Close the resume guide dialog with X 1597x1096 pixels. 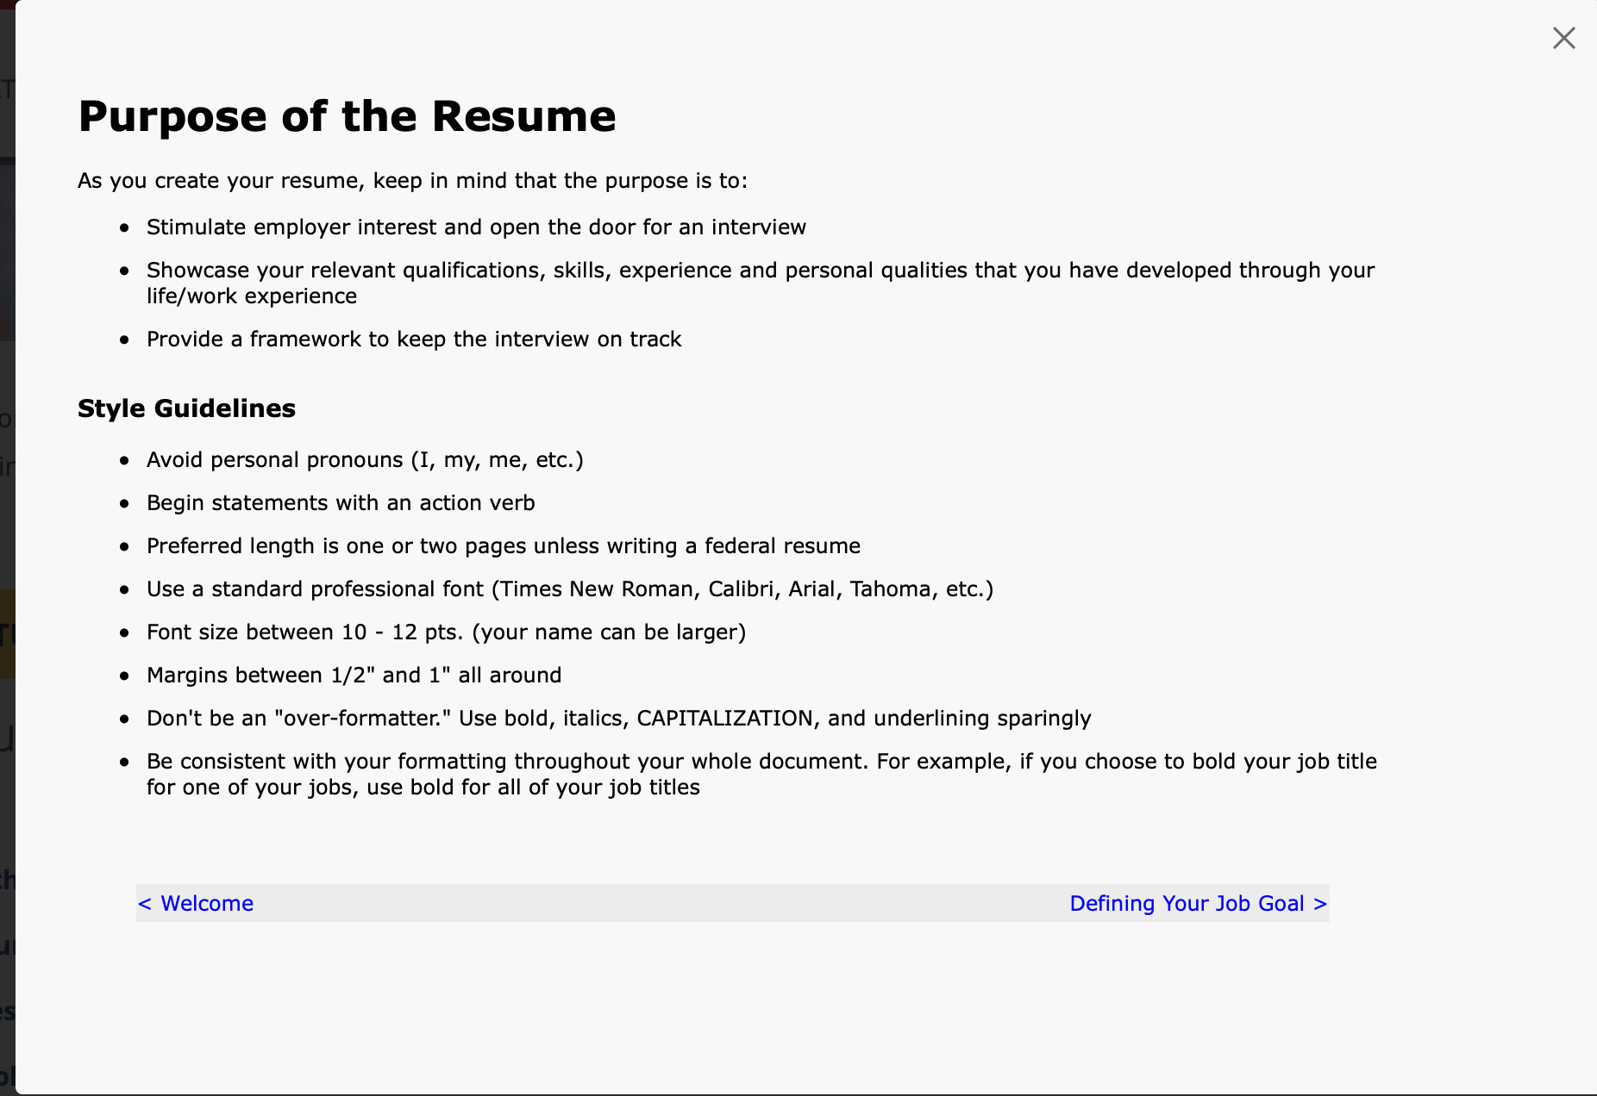click(1563, 38)
